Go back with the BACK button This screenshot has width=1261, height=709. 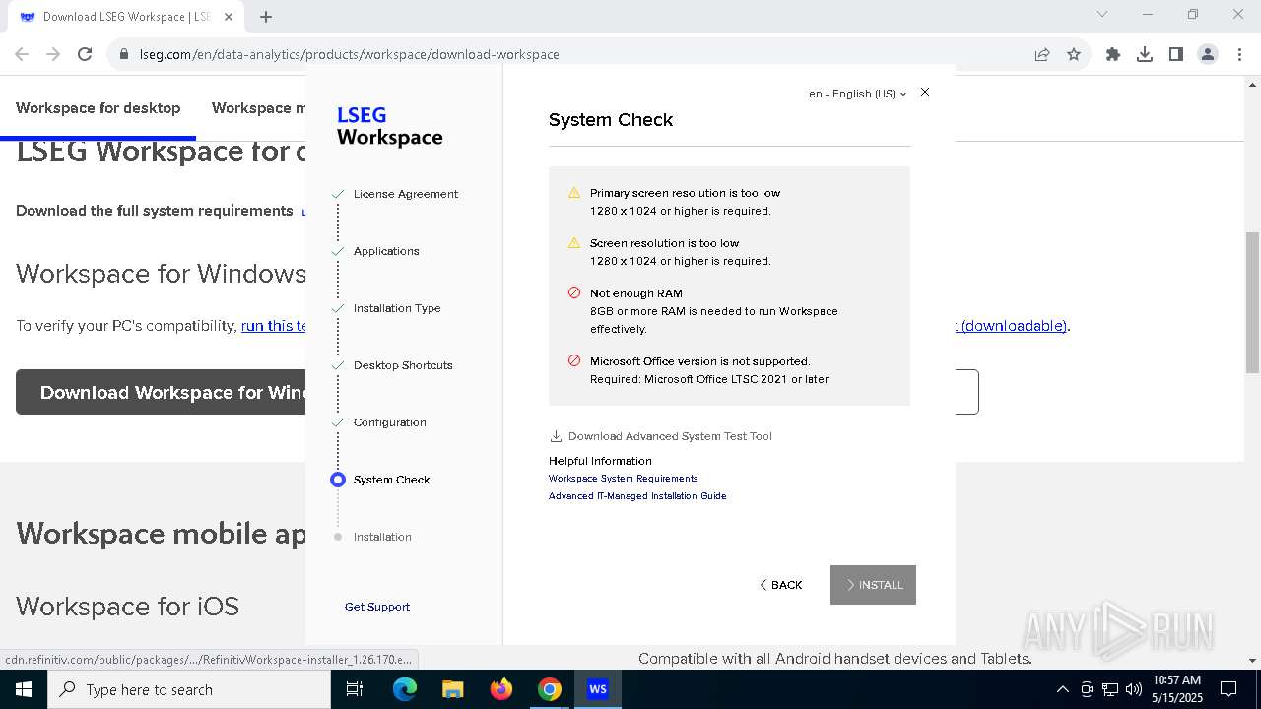(x=781, y=585)
